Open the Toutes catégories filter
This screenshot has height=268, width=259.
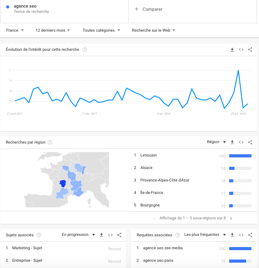(x=101, y=30)
